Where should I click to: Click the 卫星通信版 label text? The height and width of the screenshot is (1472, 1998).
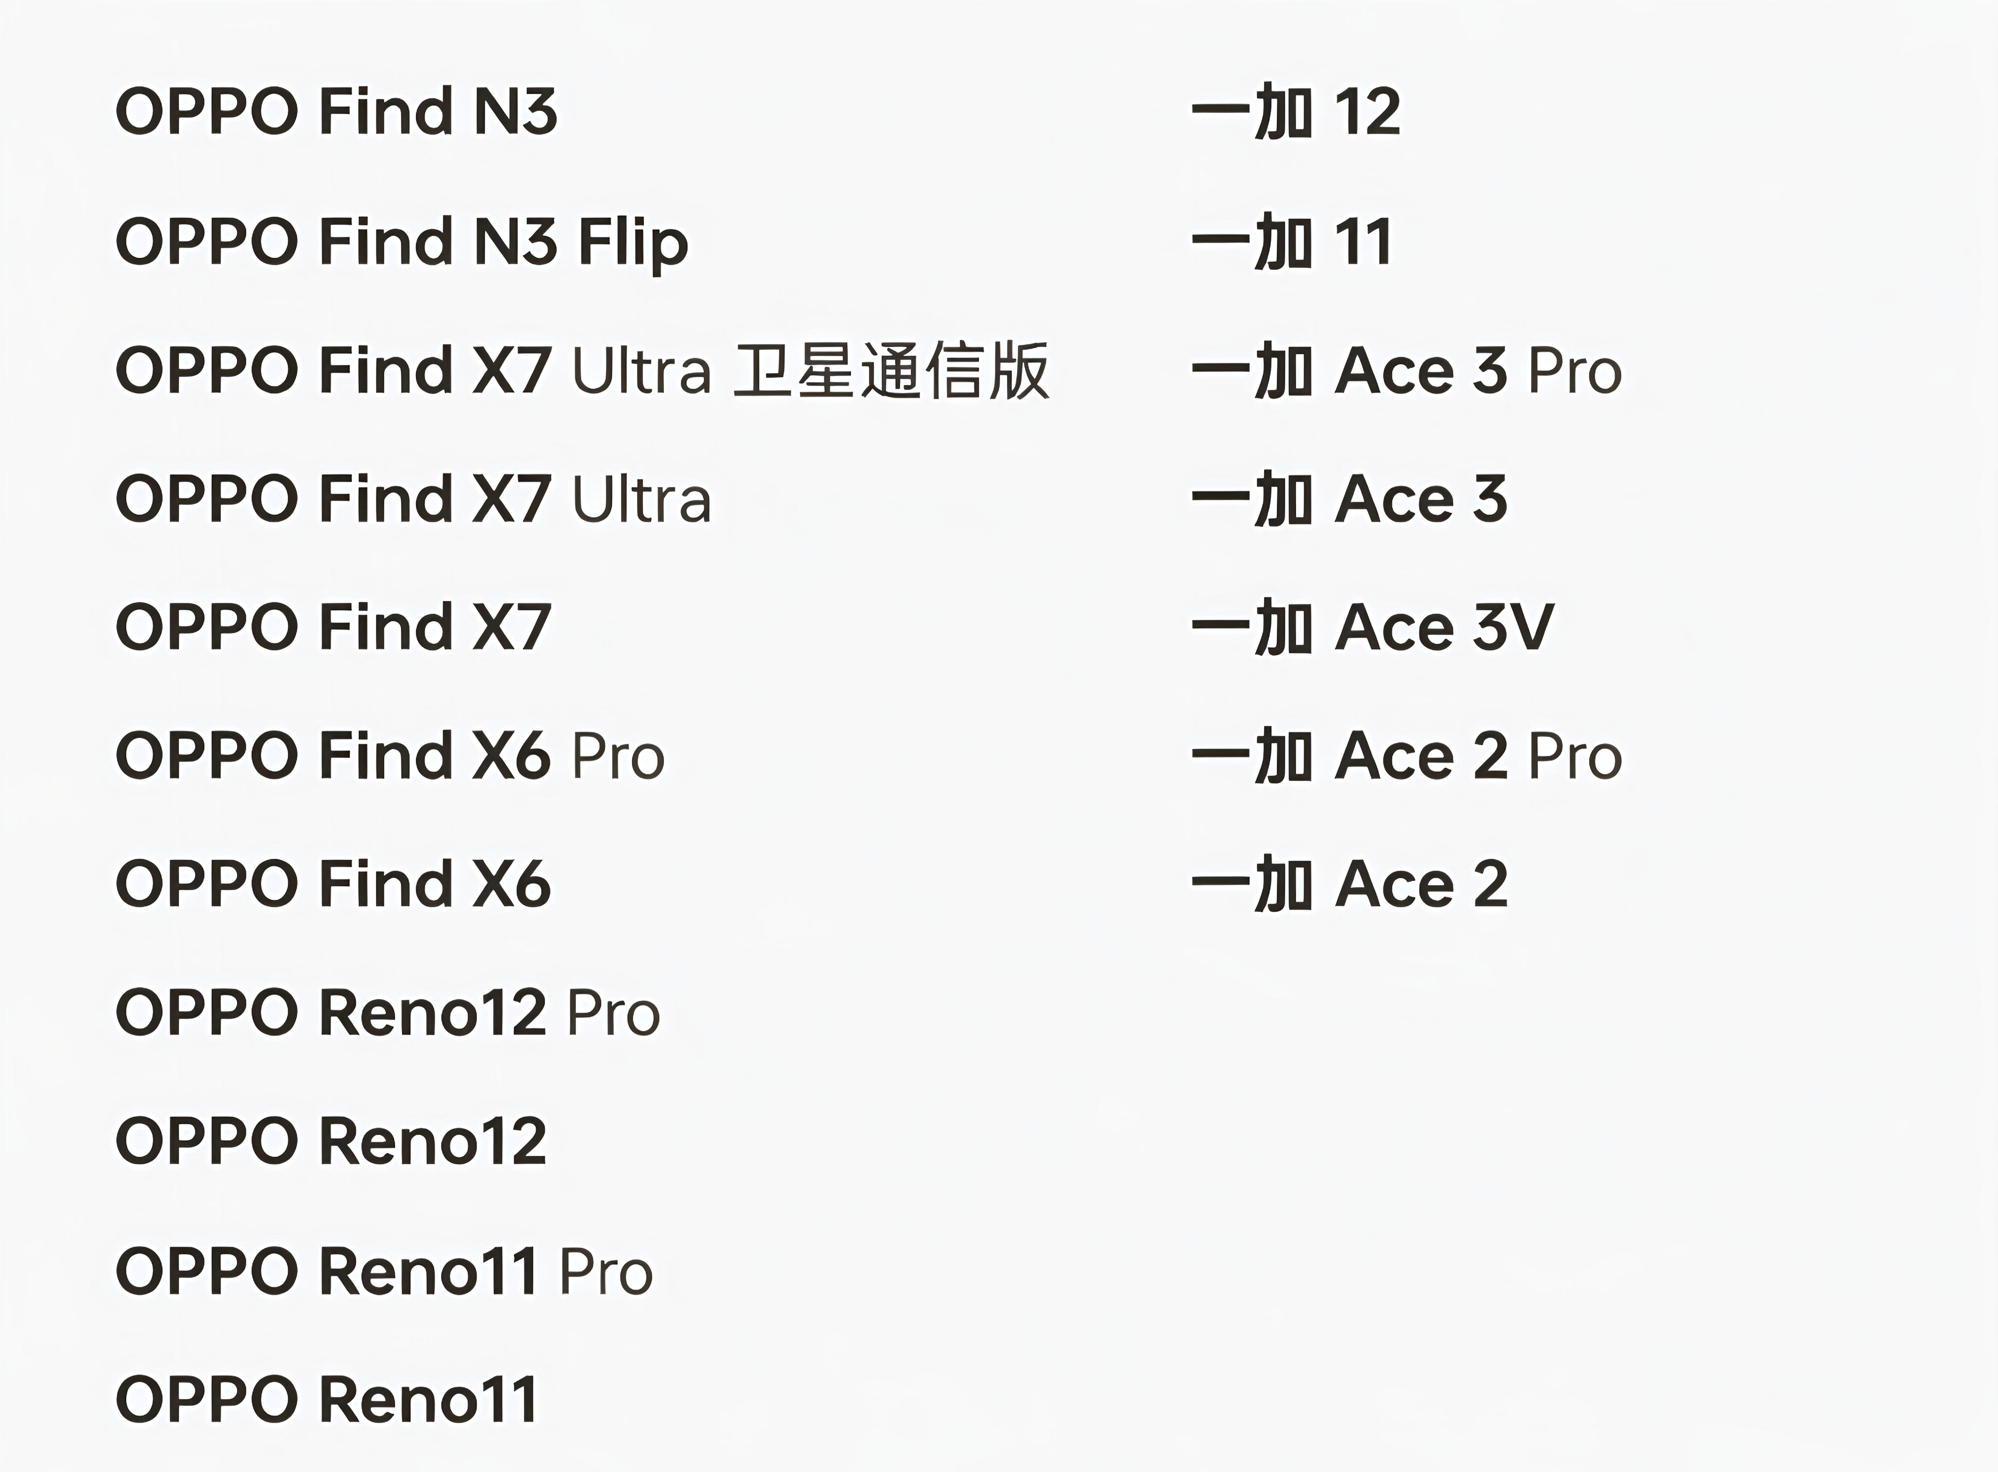[x=891, y=371]
